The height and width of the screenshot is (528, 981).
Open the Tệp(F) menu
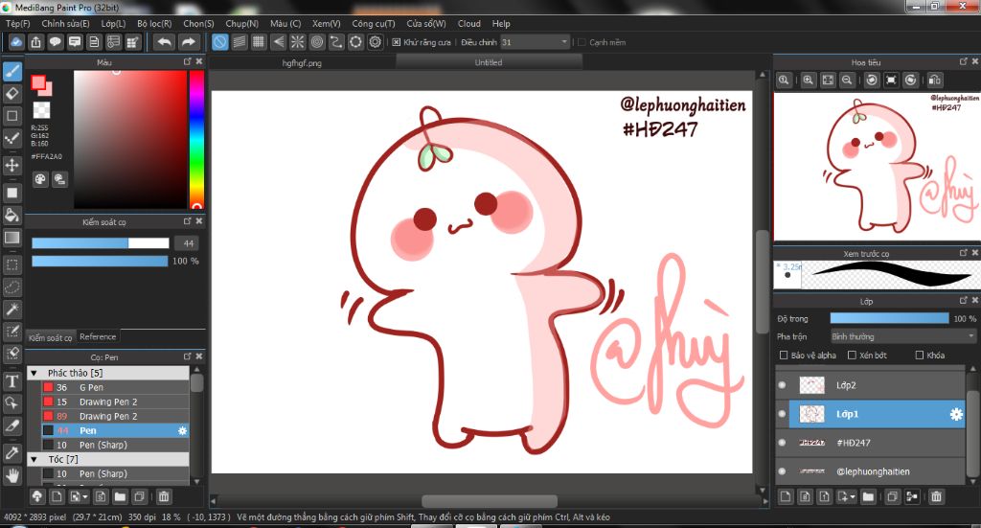[18, 24]
